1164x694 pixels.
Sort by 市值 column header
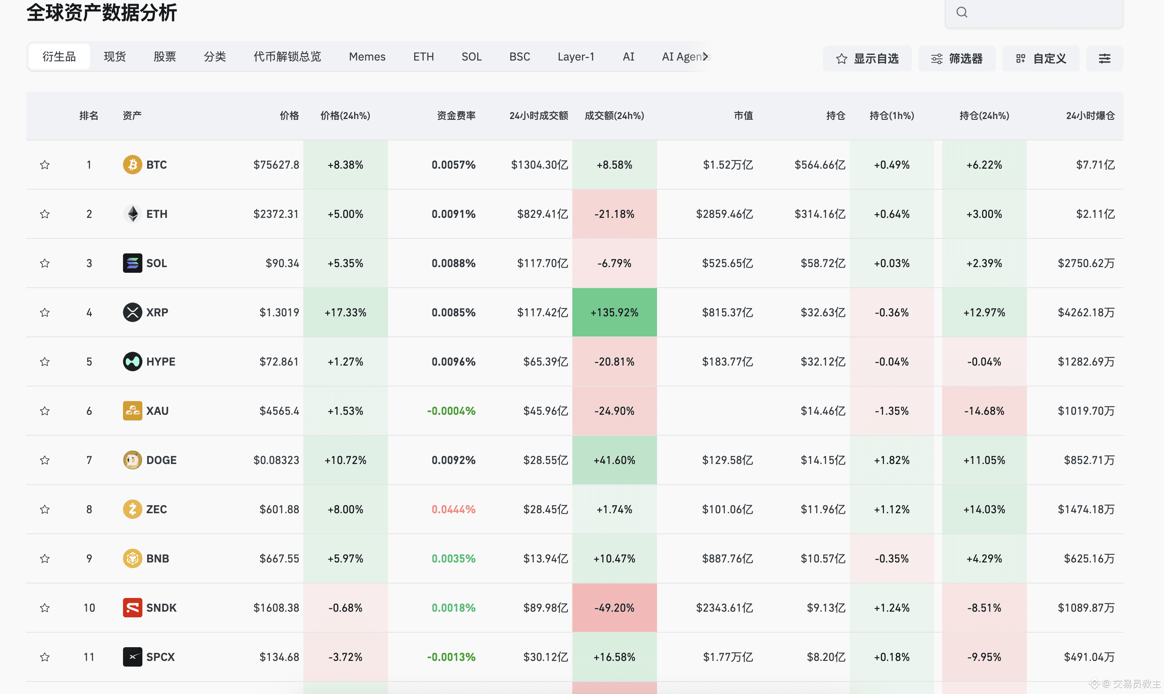[743, 115]
